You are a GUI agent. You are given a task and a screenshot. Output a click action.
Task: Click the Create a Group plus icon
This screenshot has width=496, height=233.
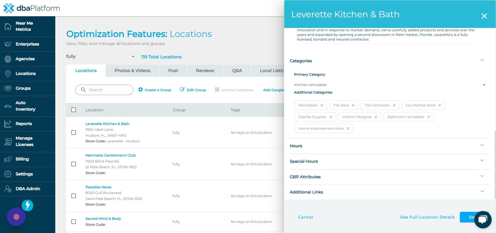coord(141,89)
